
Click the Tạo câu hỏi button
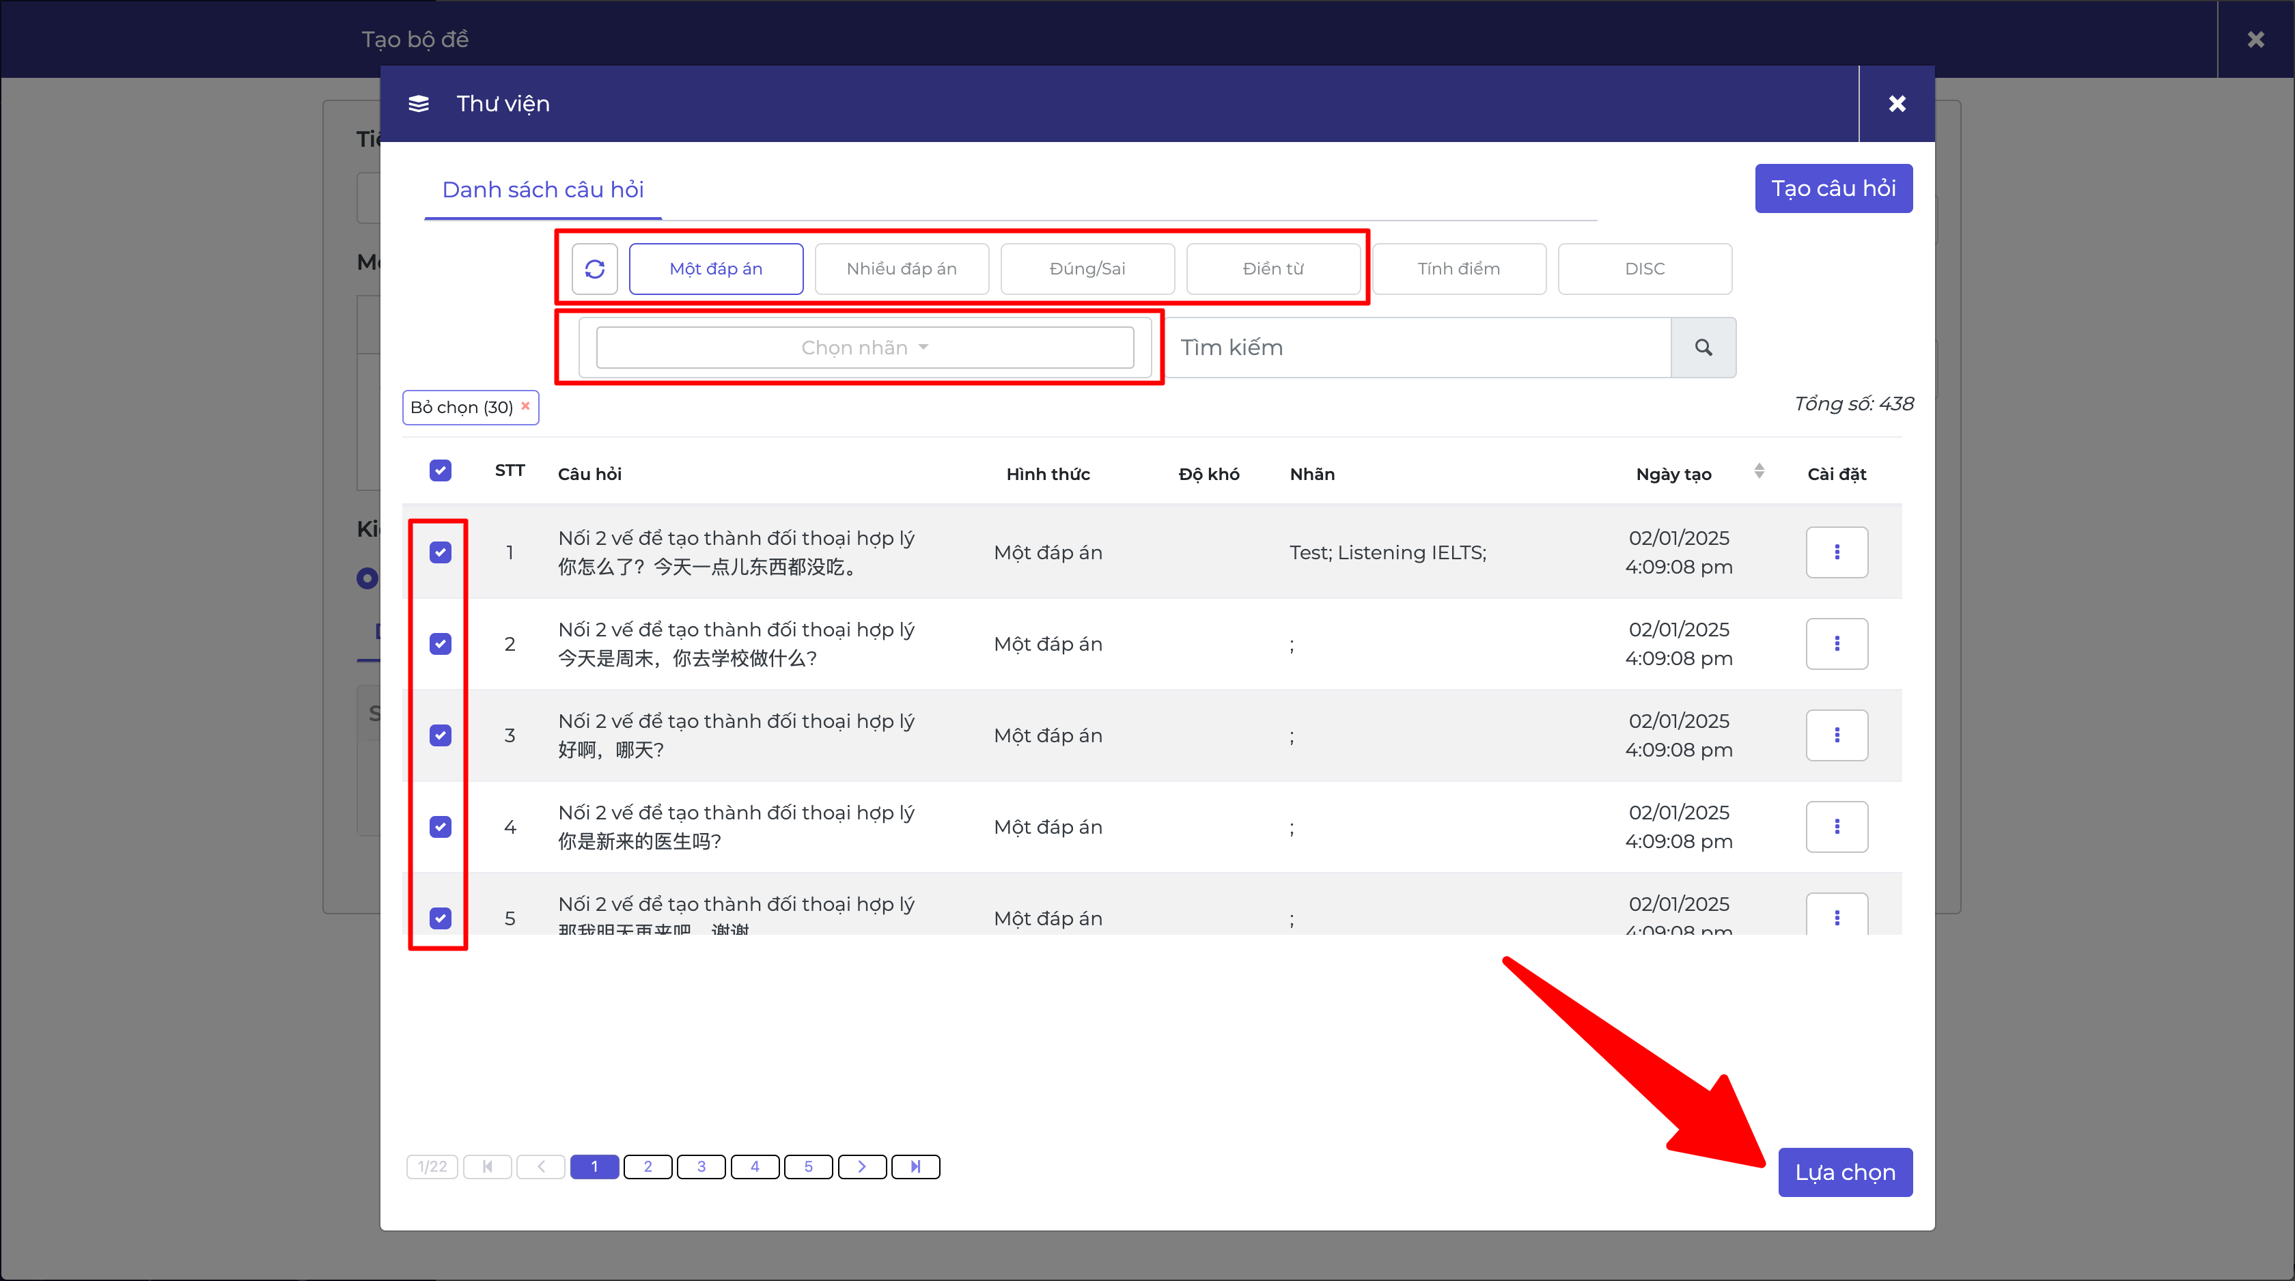1833,188
